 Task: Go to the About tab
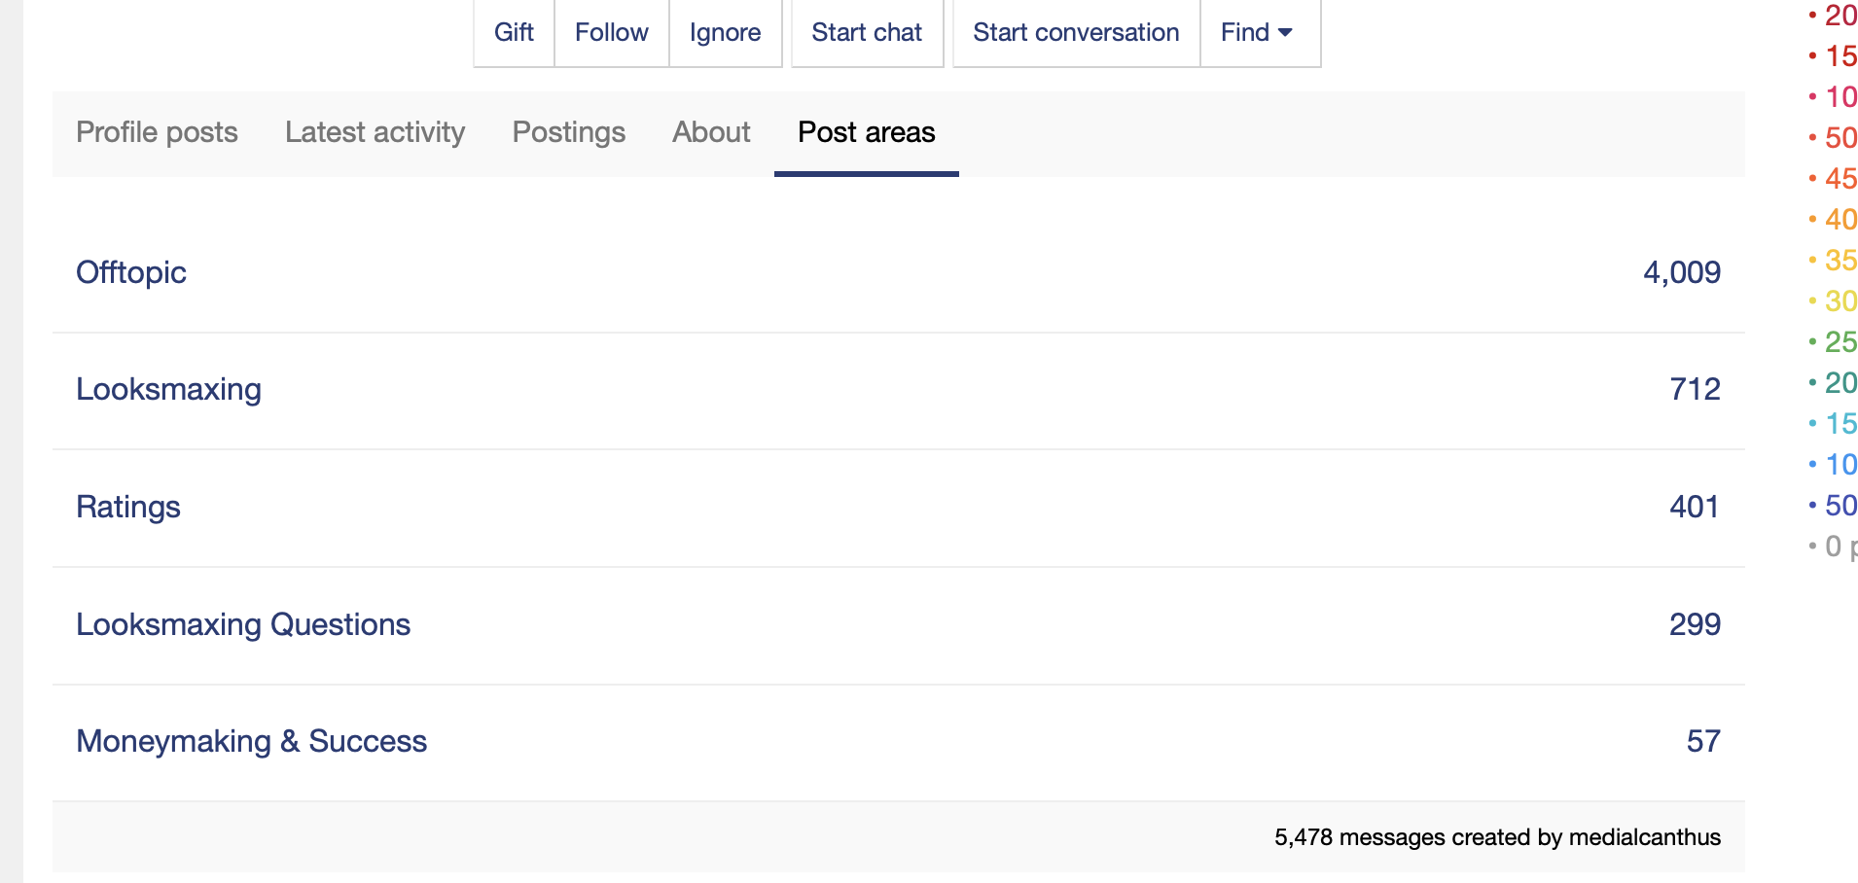pyautogui.click(x=711, y=132)
